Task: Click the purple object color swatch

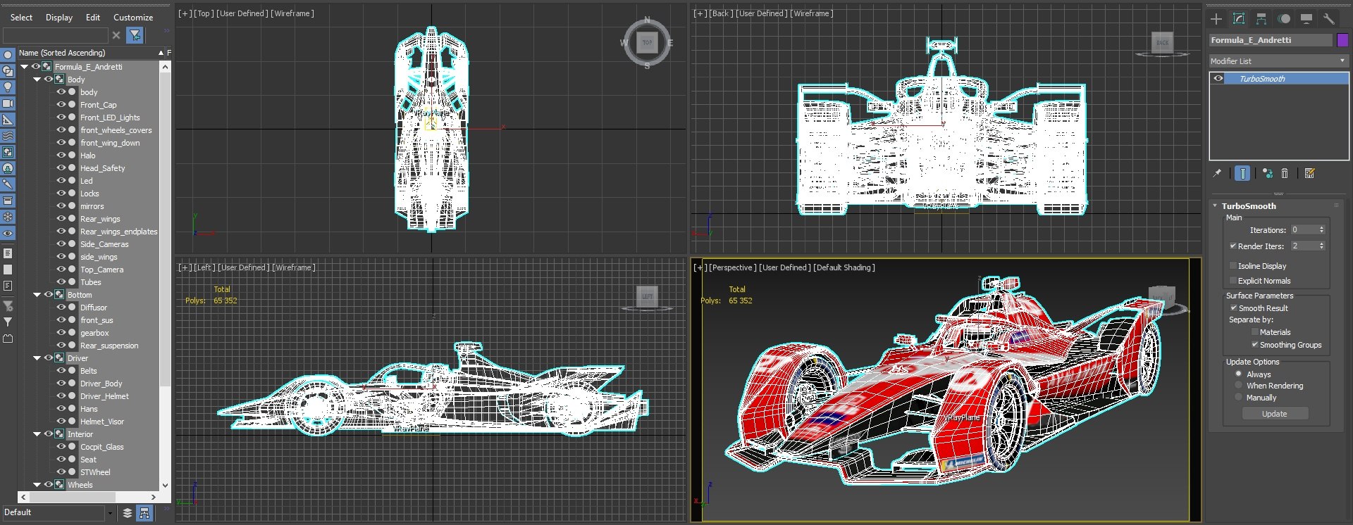Action: tap(1342, 40)
